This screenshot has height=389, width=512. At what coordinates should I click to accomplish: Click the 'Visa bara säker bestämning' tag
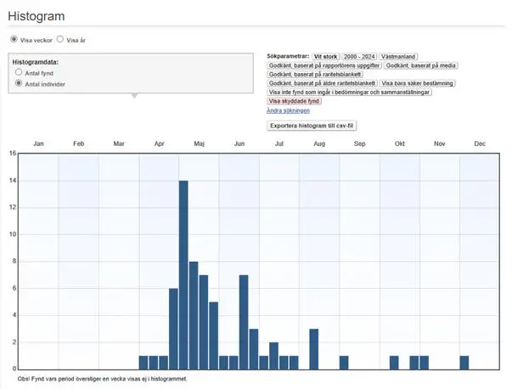click(x=418, y=83)
